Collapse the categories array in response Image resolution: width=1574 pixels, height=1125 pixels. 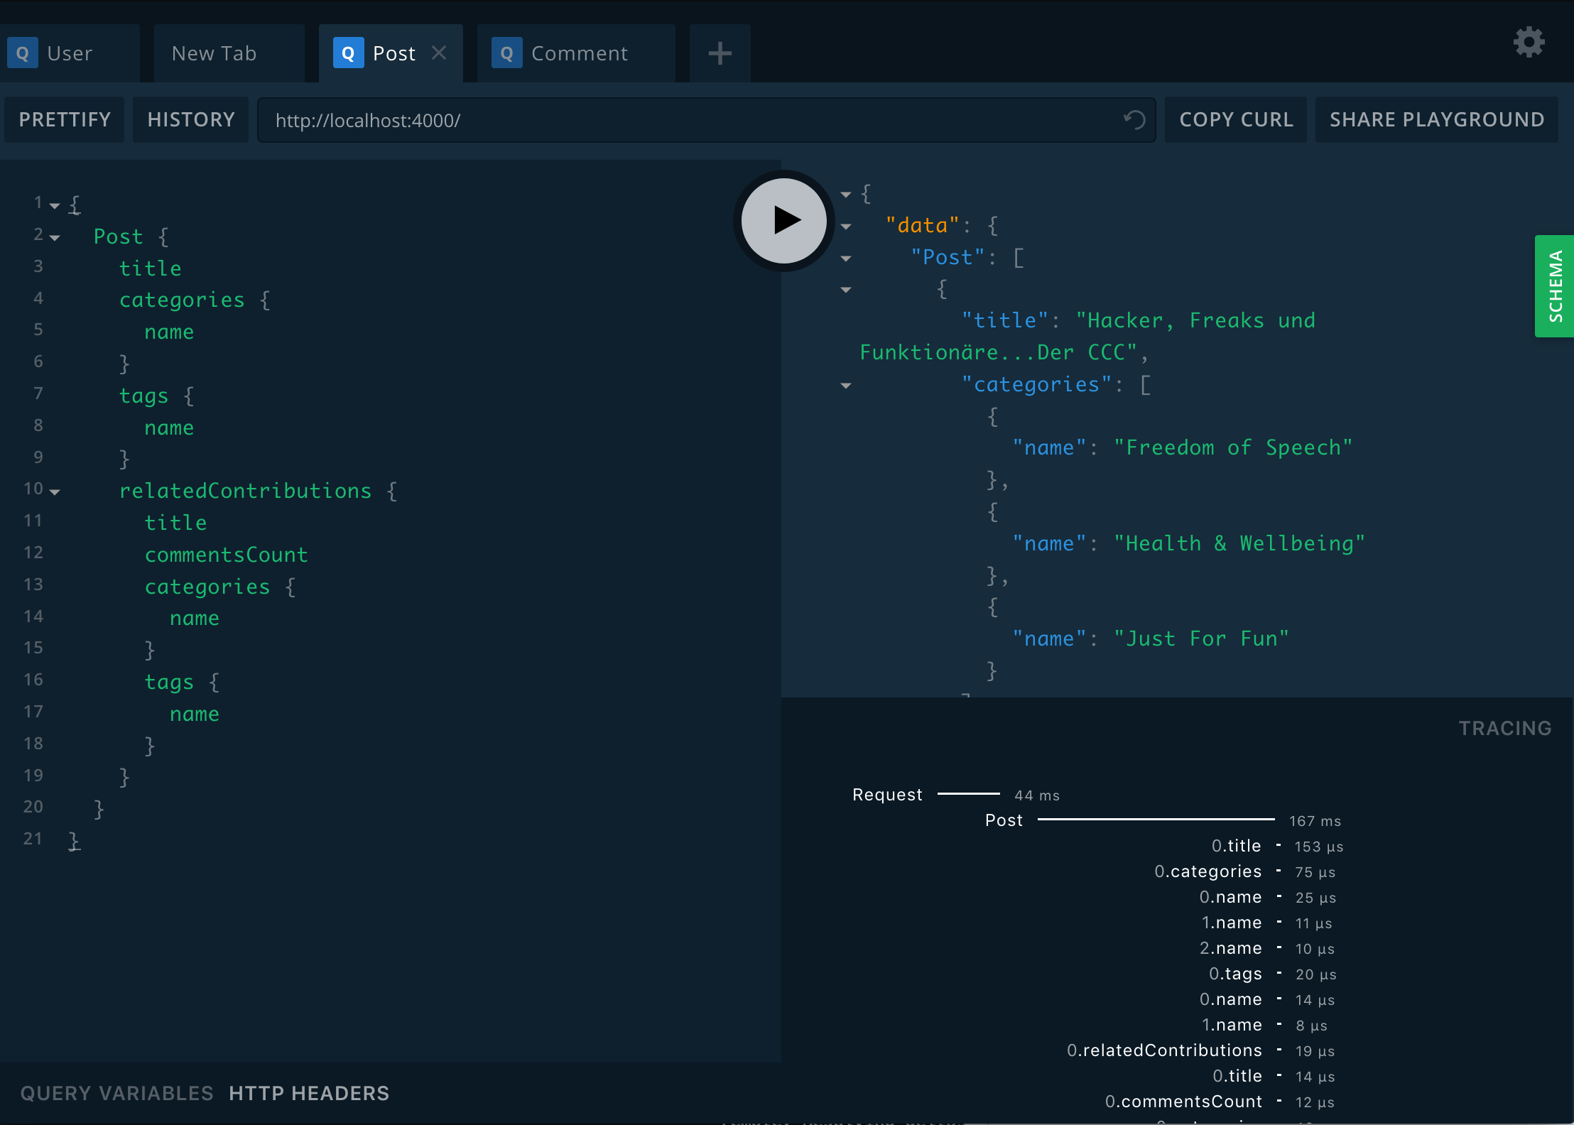point(849,385)
